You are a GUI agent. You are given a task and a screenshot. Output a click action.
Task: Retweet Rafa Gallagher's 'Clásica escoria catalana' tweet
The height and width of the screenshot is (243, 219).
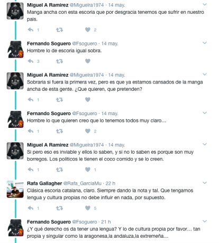click(59, 208)
